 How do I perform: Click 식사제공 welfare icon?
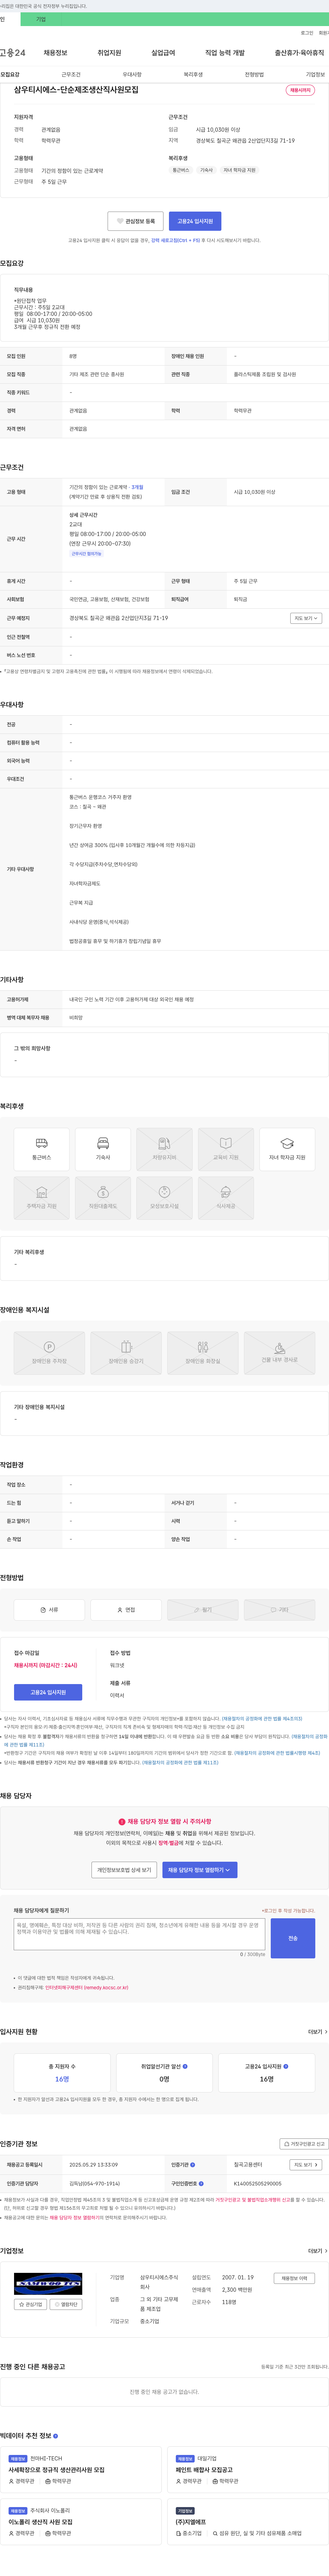(226, 1198)
